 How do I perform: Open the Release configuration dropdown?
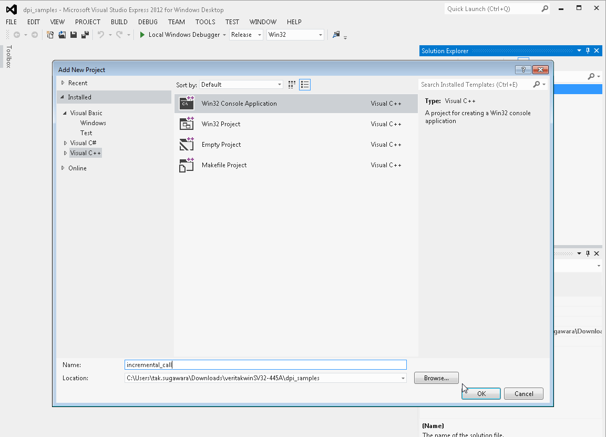coord(246,35)
